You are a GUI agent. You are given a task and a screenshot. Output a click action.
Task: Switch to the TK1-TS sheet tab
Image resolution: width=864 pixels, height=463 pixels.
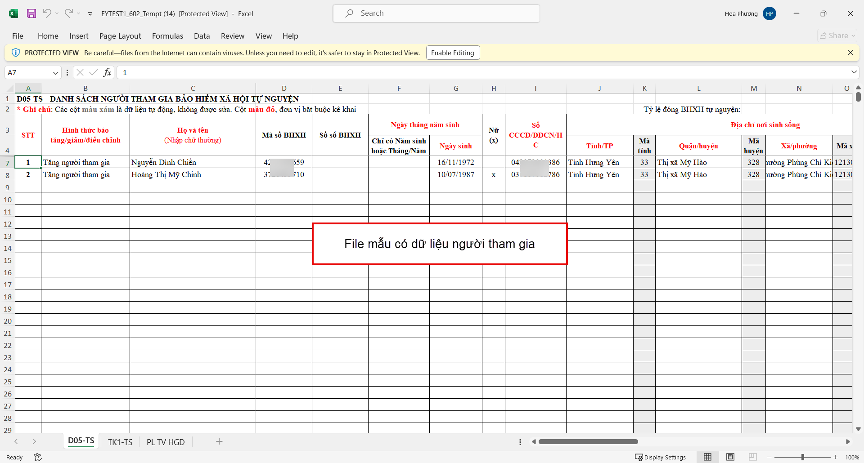[x=120, y=442]
